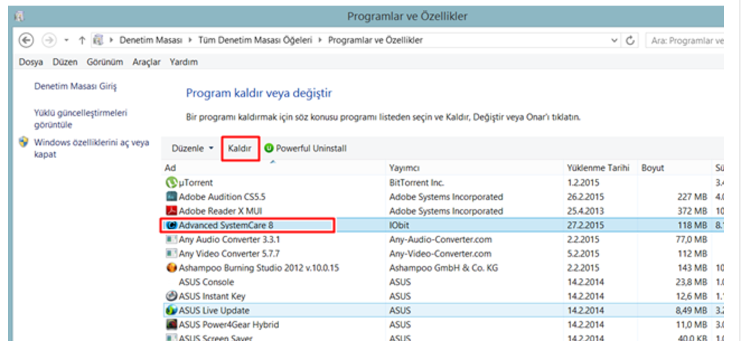Image resolution: width=741 pixels, height=341 pixels.
Task: Click the Any Video Converter icon
Action: tap(171, 254)
